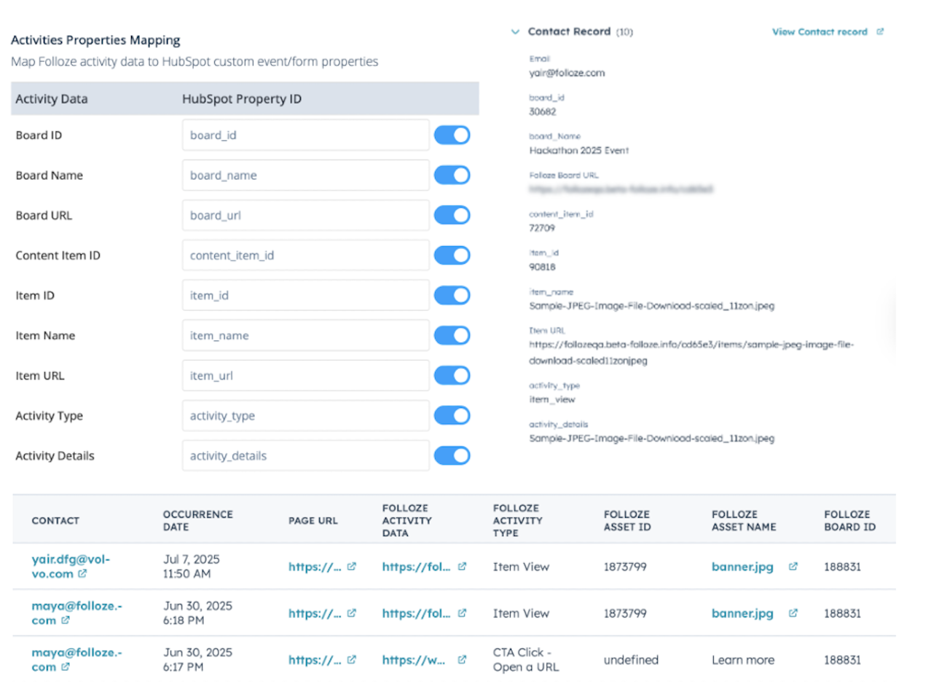Click the Contact column header
This screenshot has height=695, width=931.
(x=55, y=521)
